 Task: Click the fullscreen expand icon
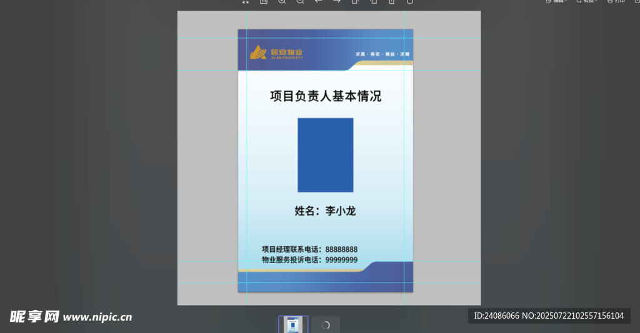tap(245, 1)
